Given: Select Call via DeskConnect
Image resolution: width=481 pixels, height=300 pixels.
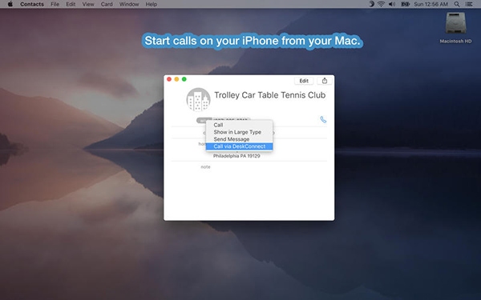Looking at the screenshot, I should [239, 146].
